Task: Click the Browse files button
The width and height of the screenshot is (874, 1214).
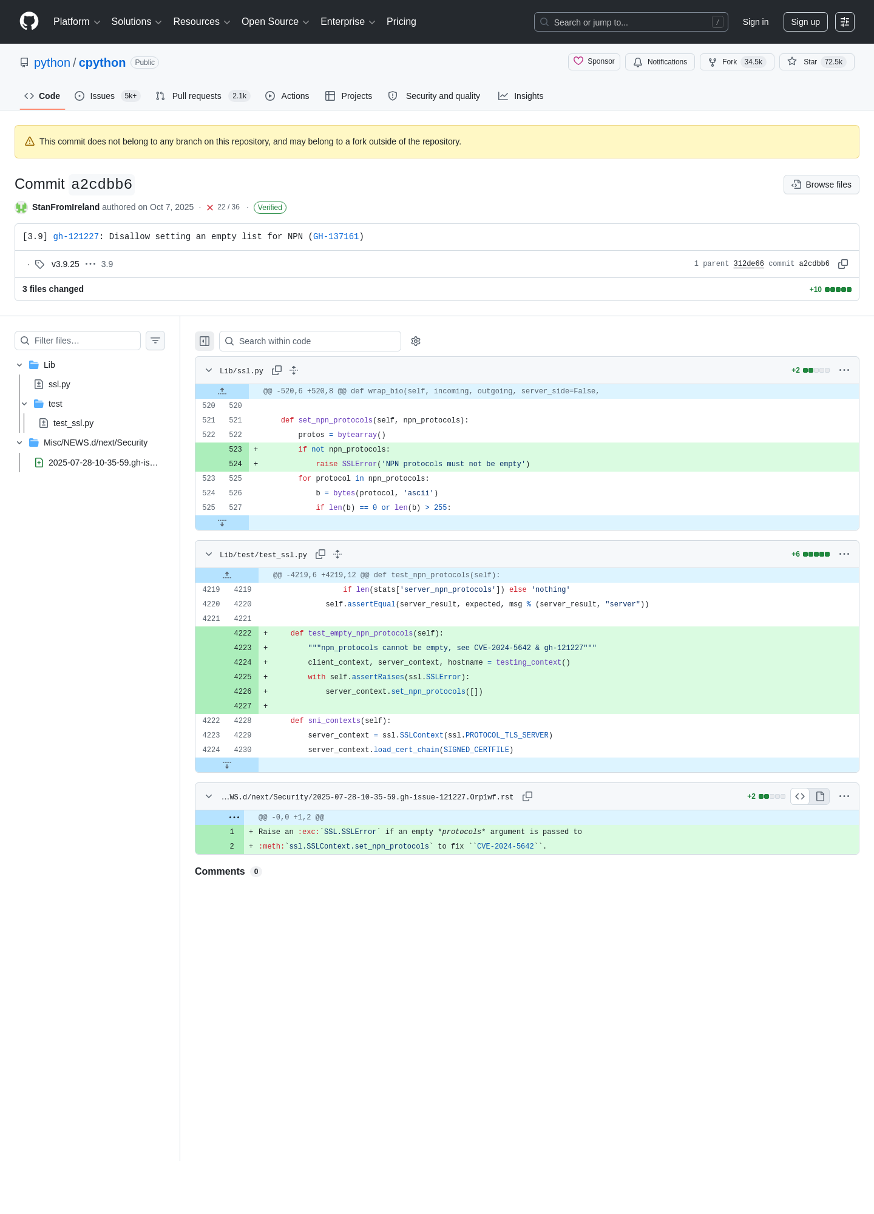Action: pos(821,185)
